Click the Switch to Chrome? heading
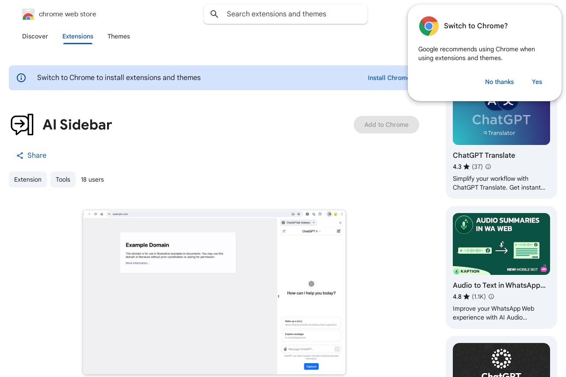This screenshot has width=566, height=377. [476, 26]
